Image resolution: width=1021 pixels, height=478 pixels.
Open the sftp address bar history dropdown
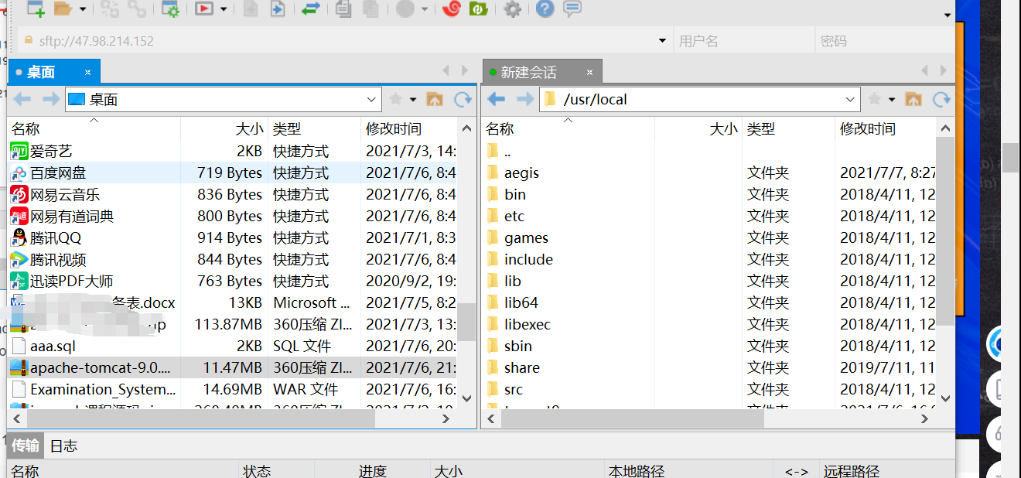pyautogui.click(x=661, y=40)
